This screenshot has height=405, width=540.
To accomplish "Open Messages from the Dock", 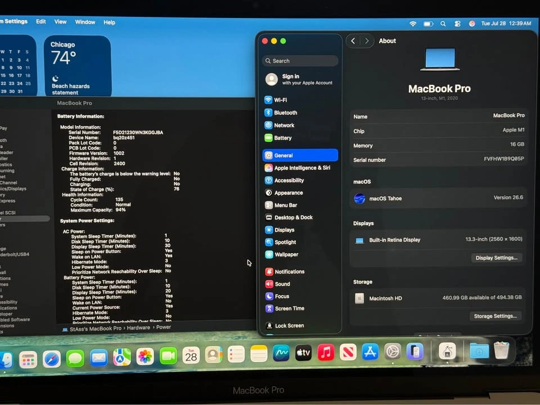I will [75, 358].
